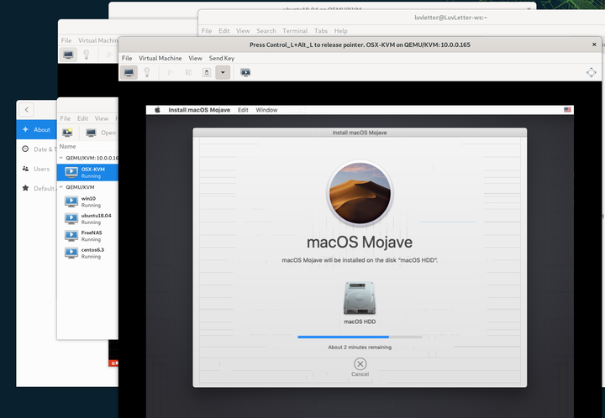Image resolution: width=605 pixels, height=418 pixels.
Task: Show the graphical console in OSX-KVM toolbar
Action: [x=129, y=72]
